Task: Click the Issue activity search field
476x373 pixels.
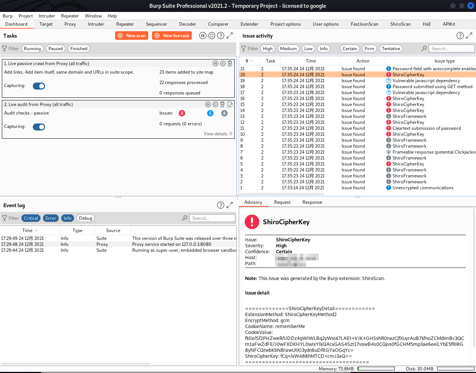Action: (x=452, y=48)
